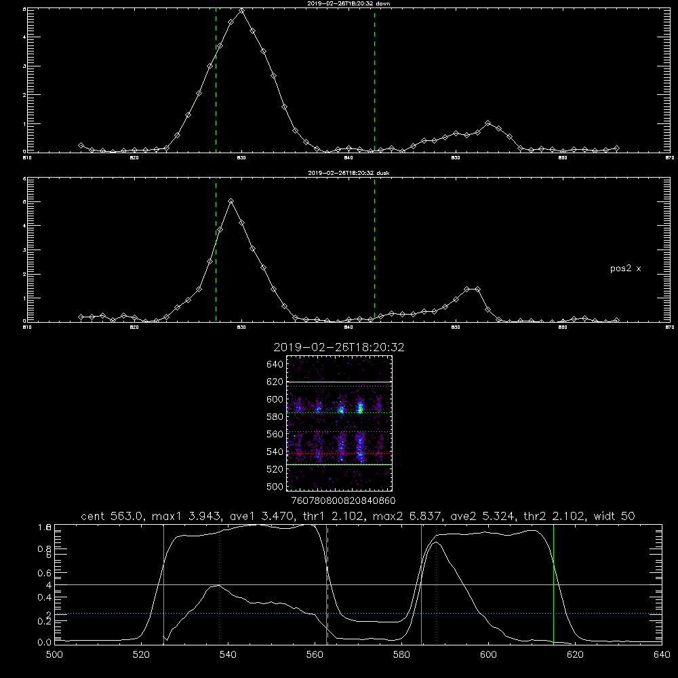Click the 0.6 y-axis label on bottom plot
This screenshot has height=678, width=678.
45,573
